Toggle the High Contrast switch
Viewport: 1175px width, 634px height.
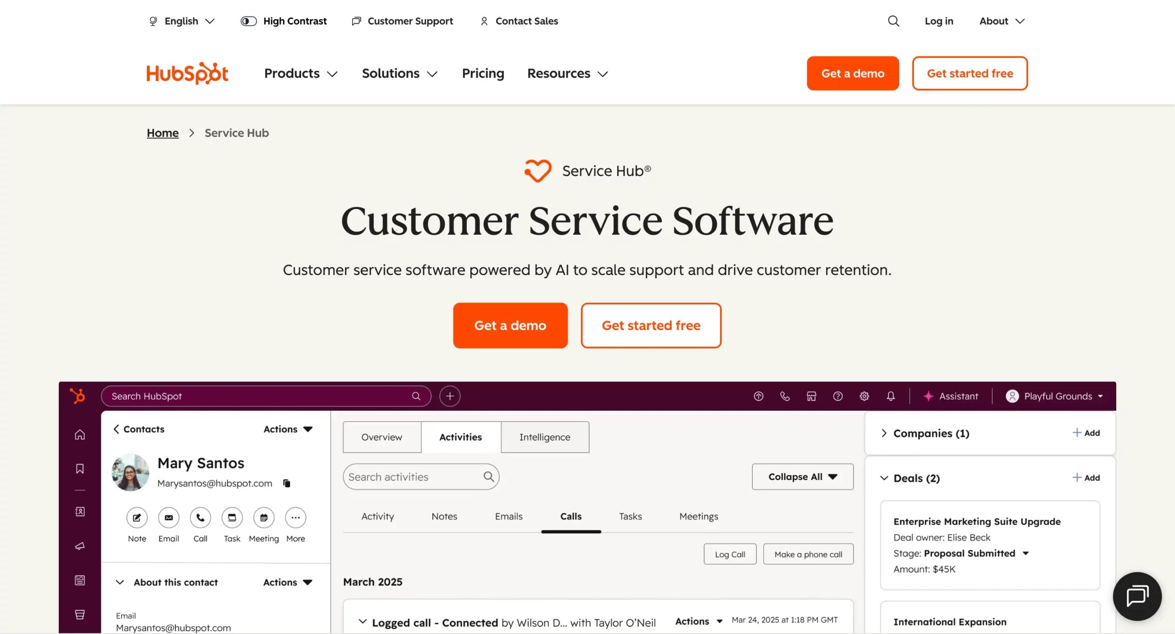click(248, 21)
